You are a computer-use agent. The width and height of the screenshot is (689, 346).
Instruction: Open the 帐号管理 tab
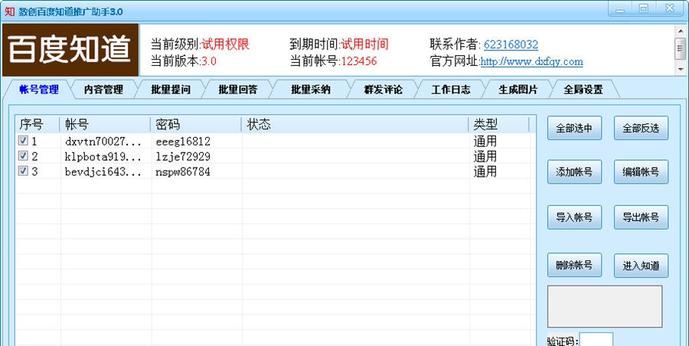pos(39,90)
